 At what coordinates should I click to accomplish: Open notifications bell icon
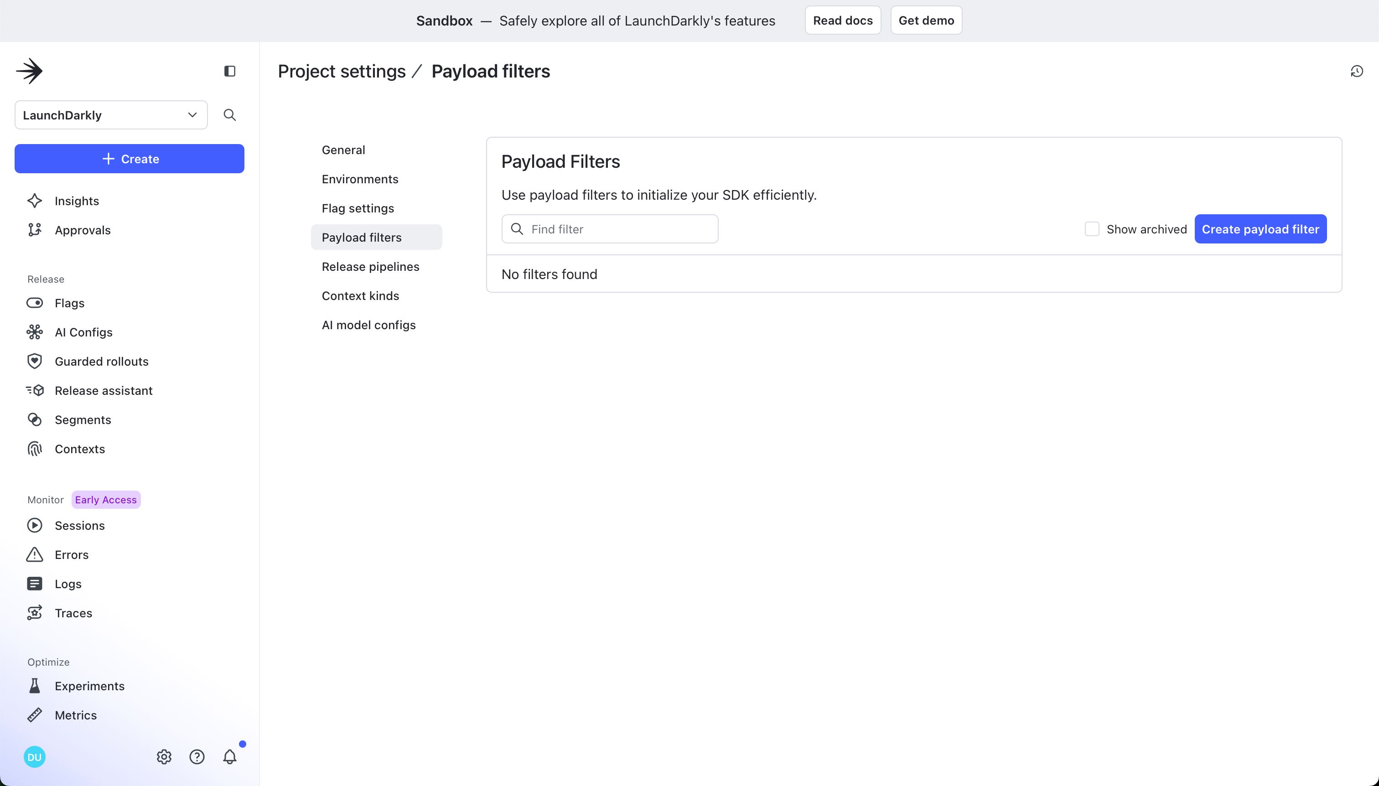point(230,757)
